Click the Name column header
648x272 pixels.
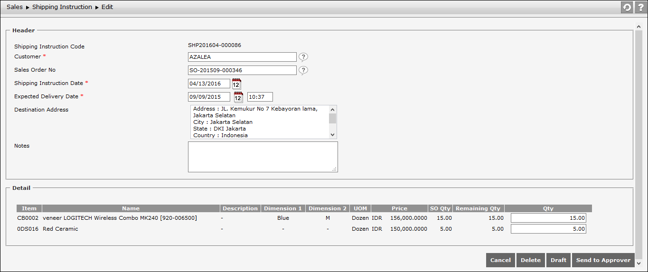click(131, 208)
